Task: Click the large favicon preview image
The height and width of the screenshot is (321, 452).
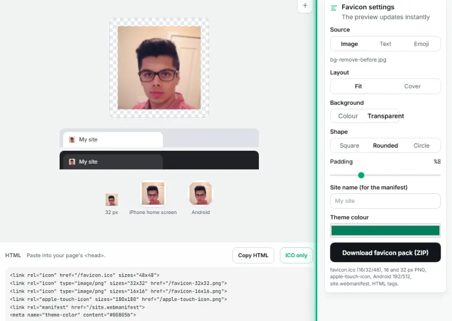Action: pos(159,68)
